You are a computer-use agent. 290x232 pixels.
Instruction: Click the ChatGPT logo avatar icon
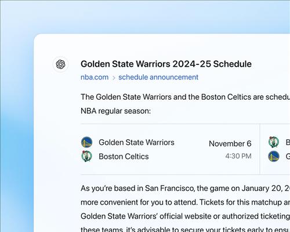tap(60, 64)
